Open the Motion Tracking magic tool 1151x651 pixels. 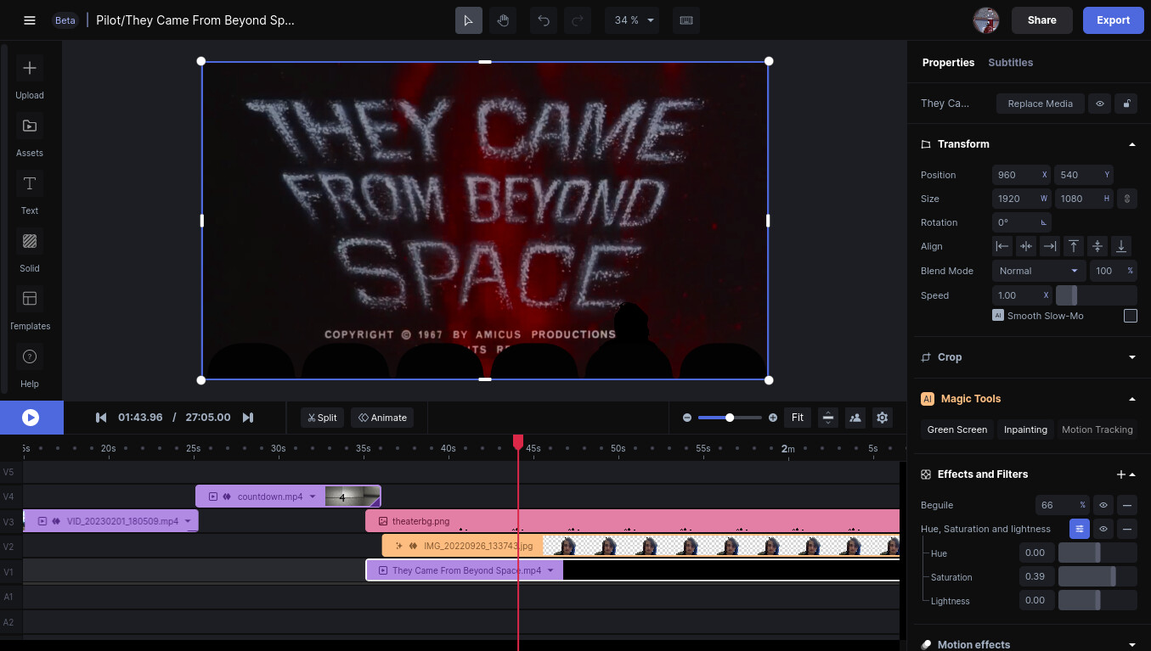[1097, 429]
